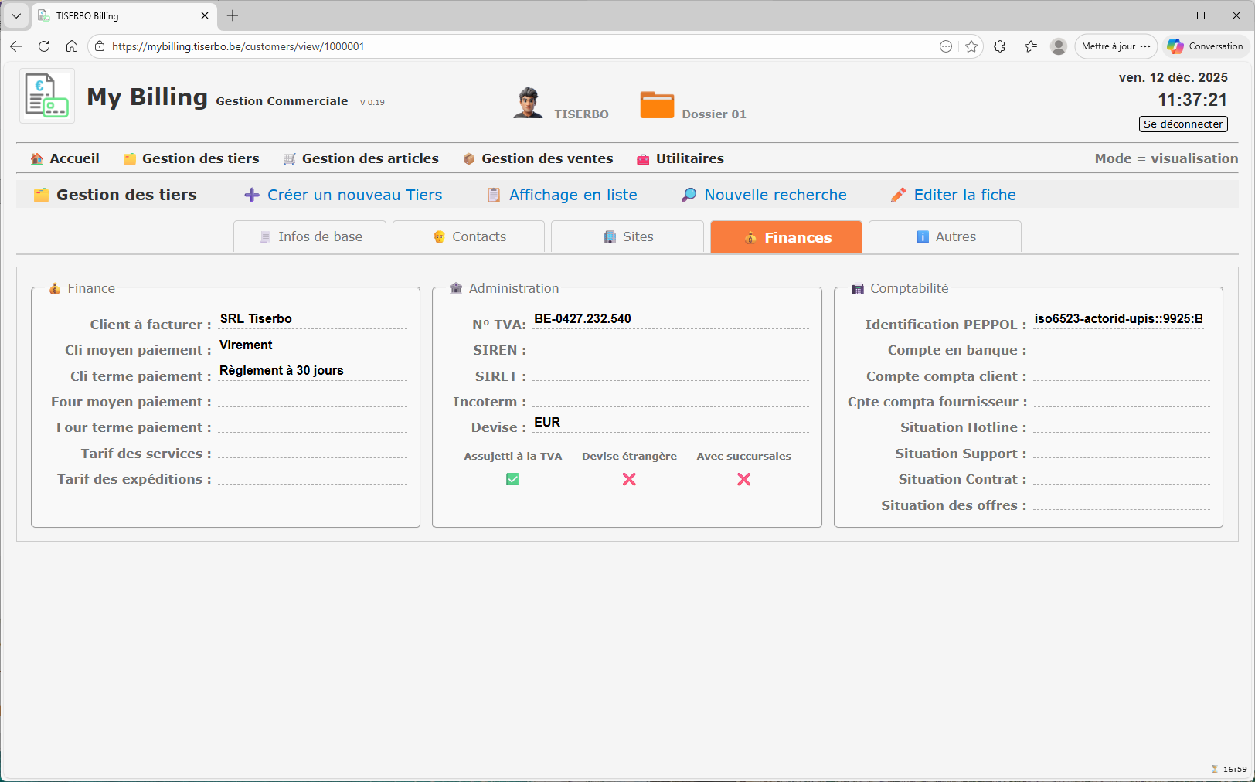Click the My Billing invoice logo
The width and height of the screenshot is (1255, 782).
pyautogui.click(x=46, y=95)
